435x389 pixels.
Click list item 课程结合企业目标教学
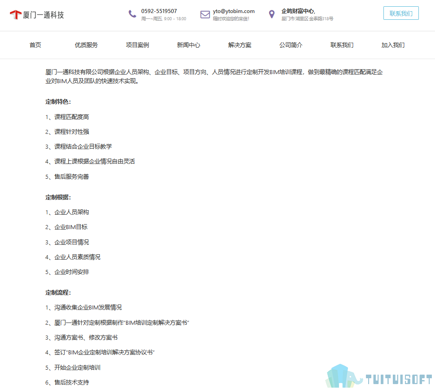point(78,146)
